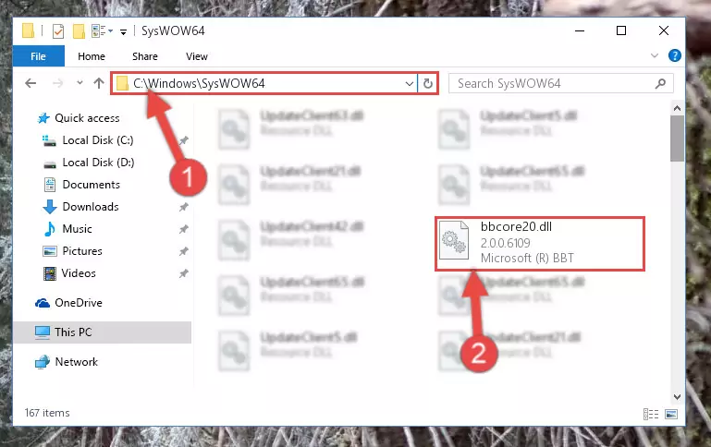The width and height of the screenshot is (711, 447).
Task: Open the File menu
Action: click(x=39, y=56)
